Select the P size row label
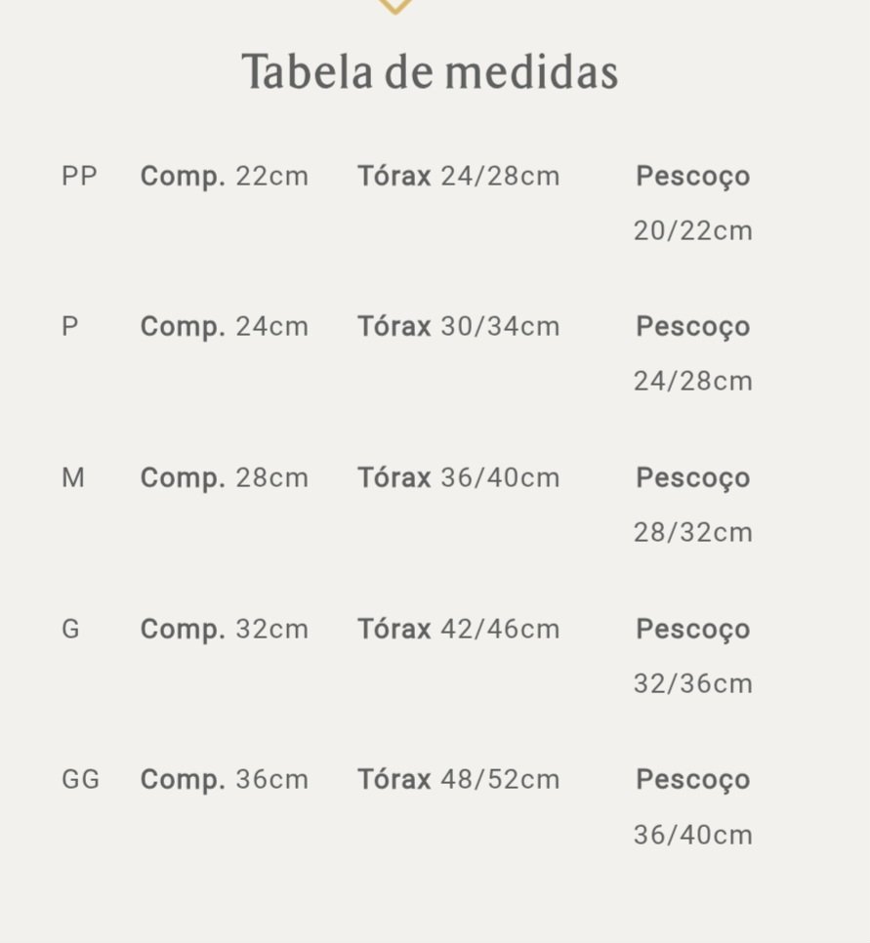This screenshot has width=870, height=943. point(70,327)
